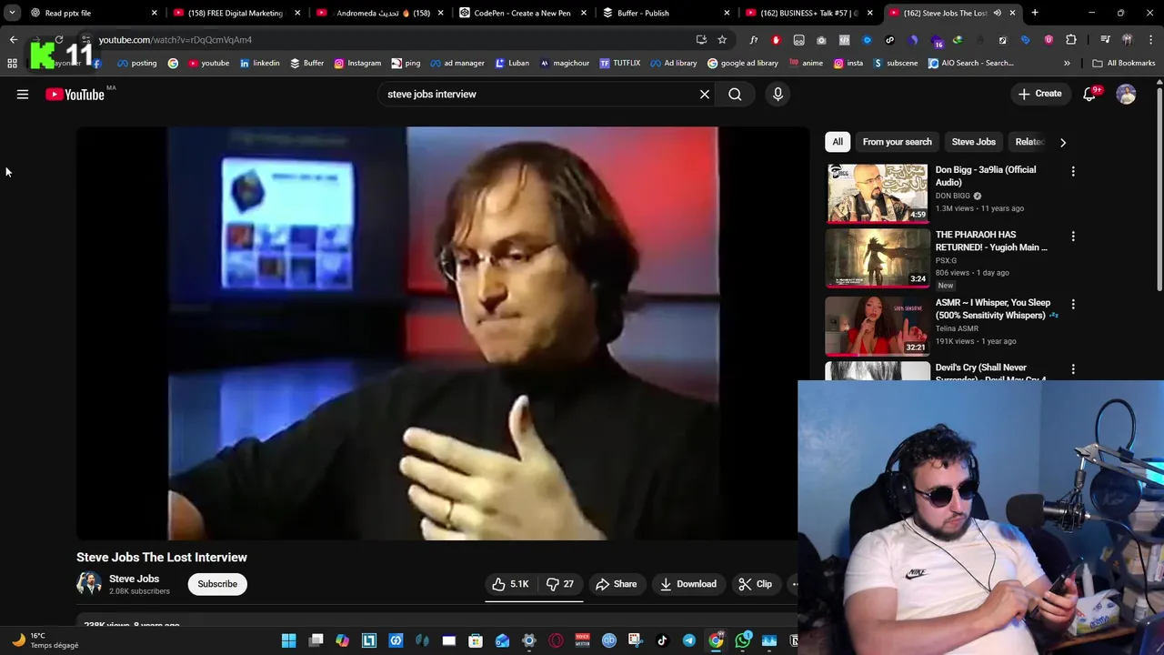Image resolution: width=1164 pixels, height=655 pixels.
Task: Open Telegram from the taskbar
Action: pos(688,640)
